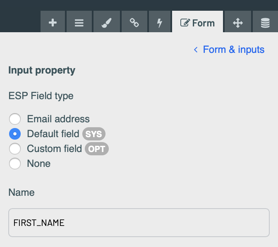Screen dimensions: 278x247
Task: Select the Custom field radio option
Action: click(x=15, y=149)
